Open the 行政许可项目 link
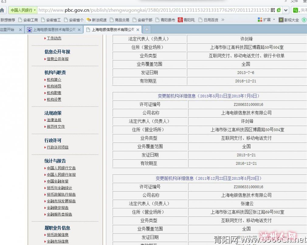 point(57,147)
